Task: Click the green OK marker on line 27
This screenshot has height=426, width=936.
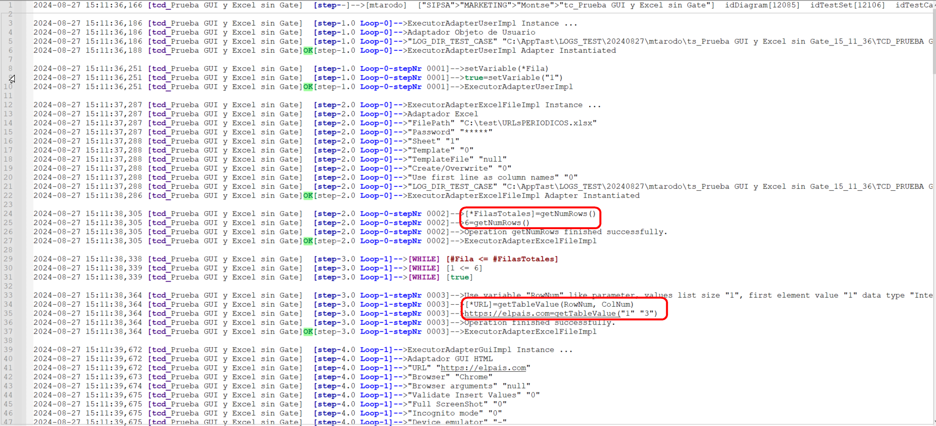Action: (x=308, y=241)
